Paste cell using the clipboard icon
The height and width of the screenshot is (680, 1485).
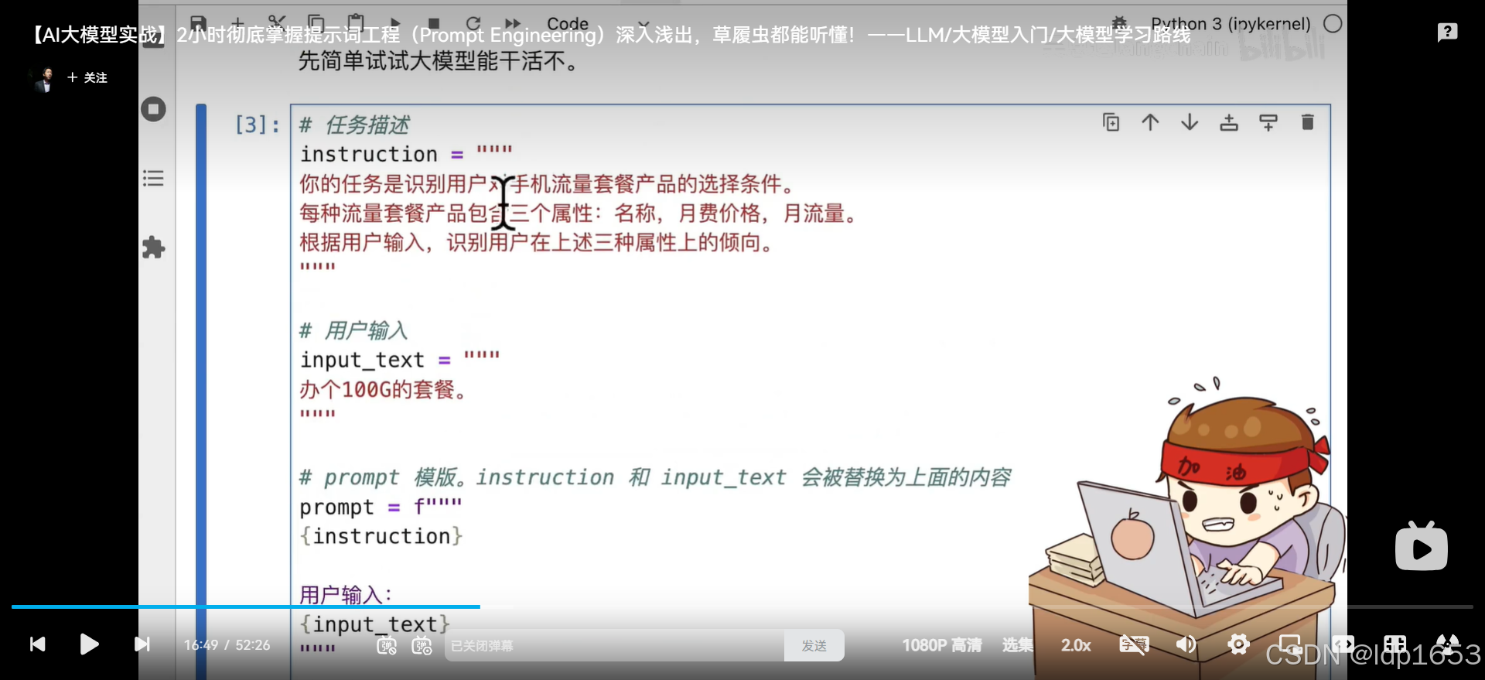[356, 22]
